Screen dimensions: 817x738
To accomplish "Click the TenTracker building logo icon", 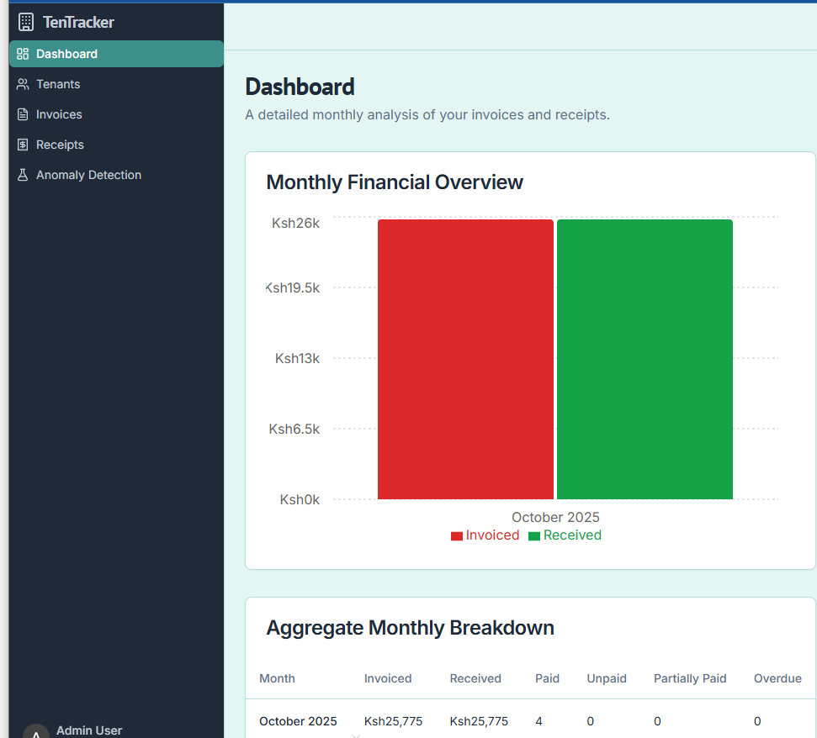I will coord(26,23).
